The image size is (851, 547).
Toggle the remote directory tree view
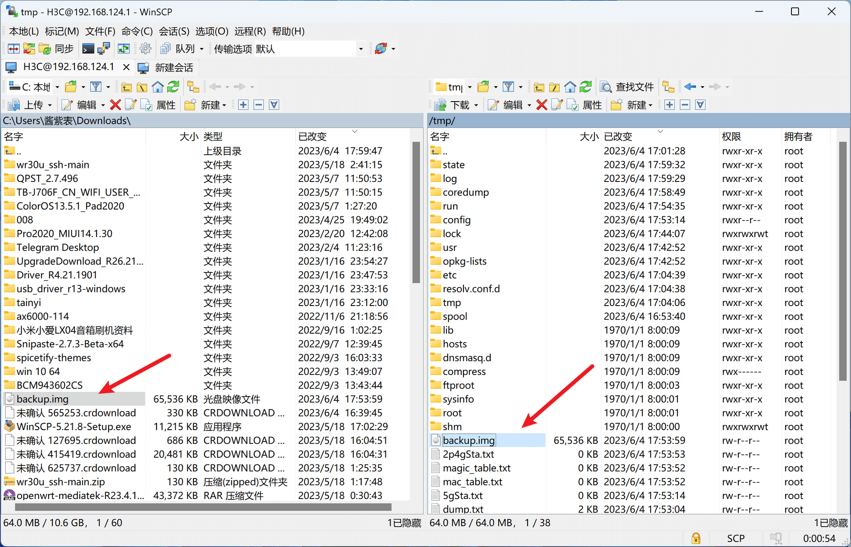(x=668, y=87)
